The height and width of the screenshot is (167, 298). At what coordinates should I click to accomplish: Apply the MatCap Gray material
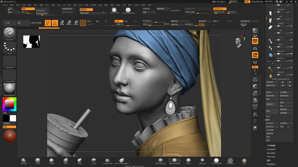tap(160, 161)
